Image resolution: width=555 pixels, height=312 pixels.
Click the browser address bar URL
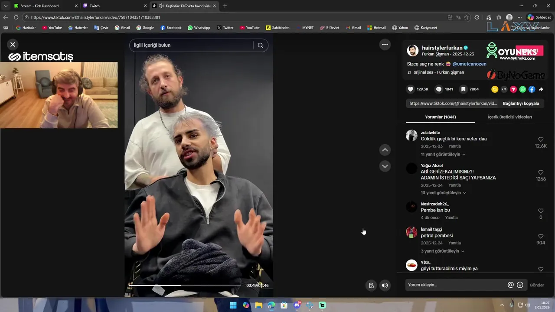point(95,17)
